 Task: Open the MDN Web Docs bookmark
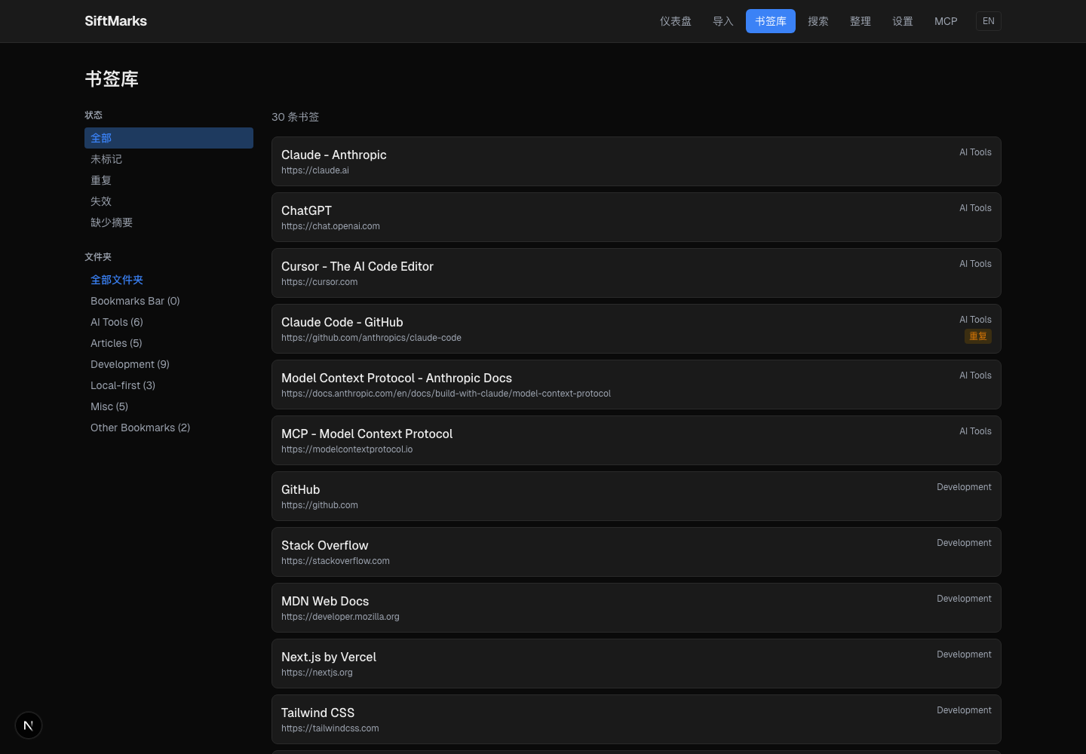coord(637,608)
